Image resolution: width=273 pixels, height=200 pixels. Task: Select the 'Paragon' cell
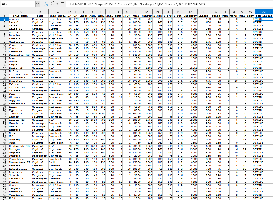click(x=20, y=150)
